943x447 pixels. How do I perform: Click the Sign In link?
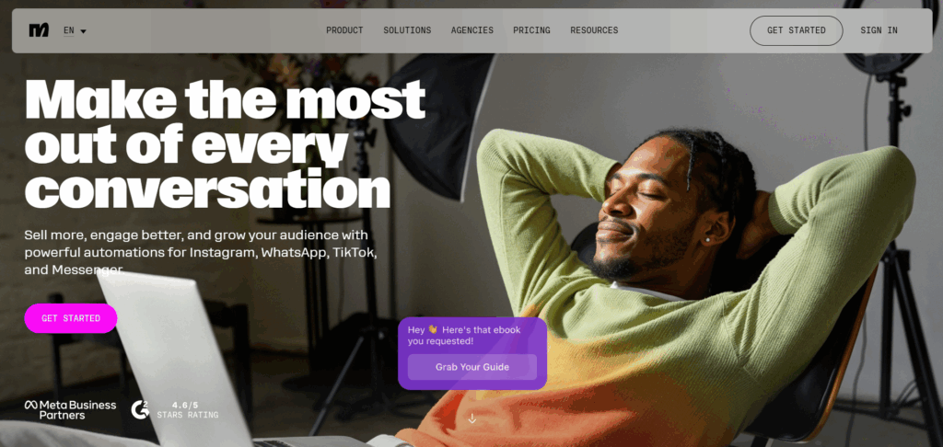(x=879, y=30)
